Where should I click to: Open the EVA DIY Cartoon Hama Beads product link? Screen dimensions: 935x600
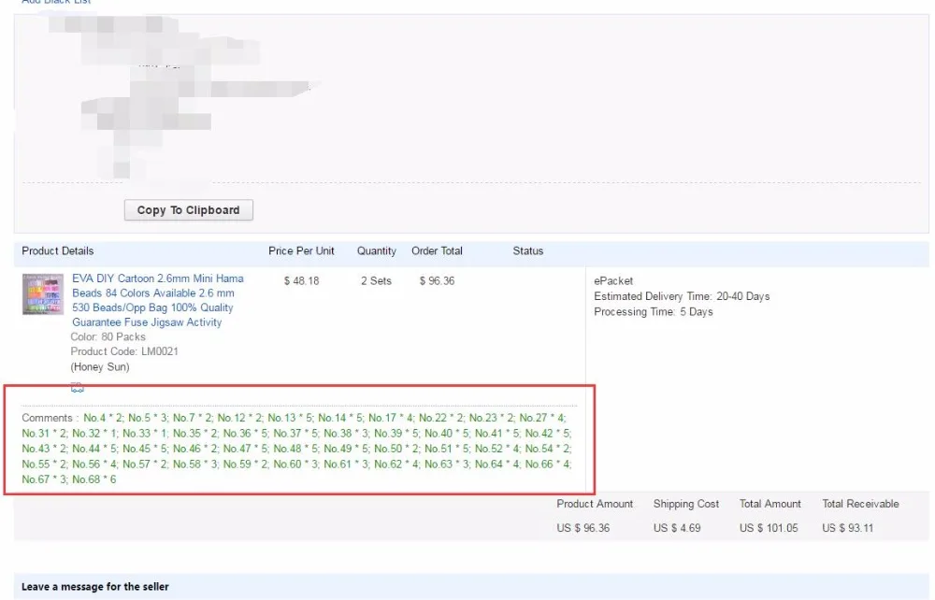tap(158, 300)
